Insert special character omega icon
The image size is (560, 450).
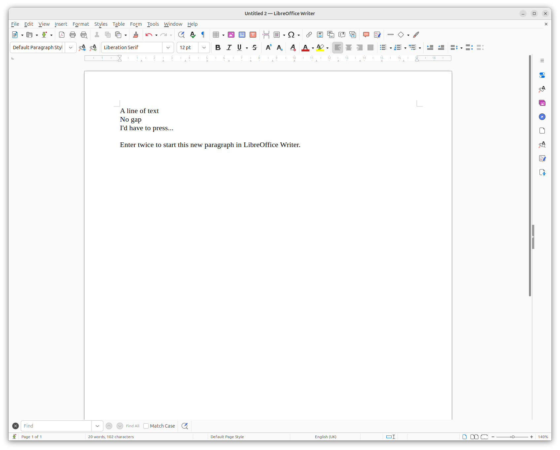pyautogui.click(x=291, y=35)
